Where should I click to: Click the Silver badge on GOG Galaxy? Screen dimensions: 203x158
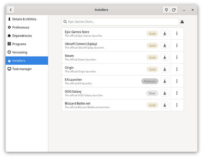(152, 93)
